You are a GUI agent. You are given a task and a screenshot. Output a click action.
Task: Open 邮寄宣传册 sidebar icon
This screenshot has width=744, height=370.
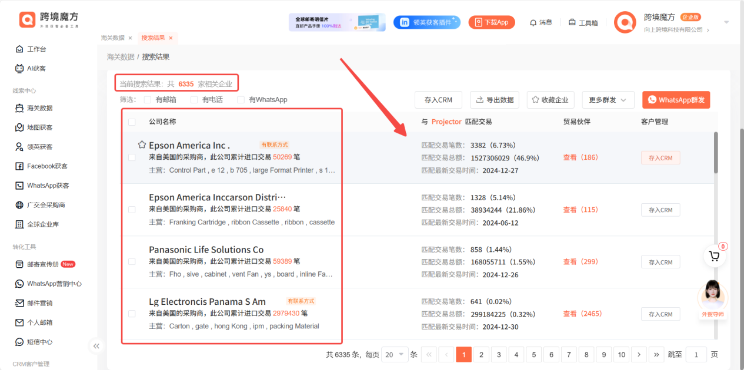tap(19, 264)
